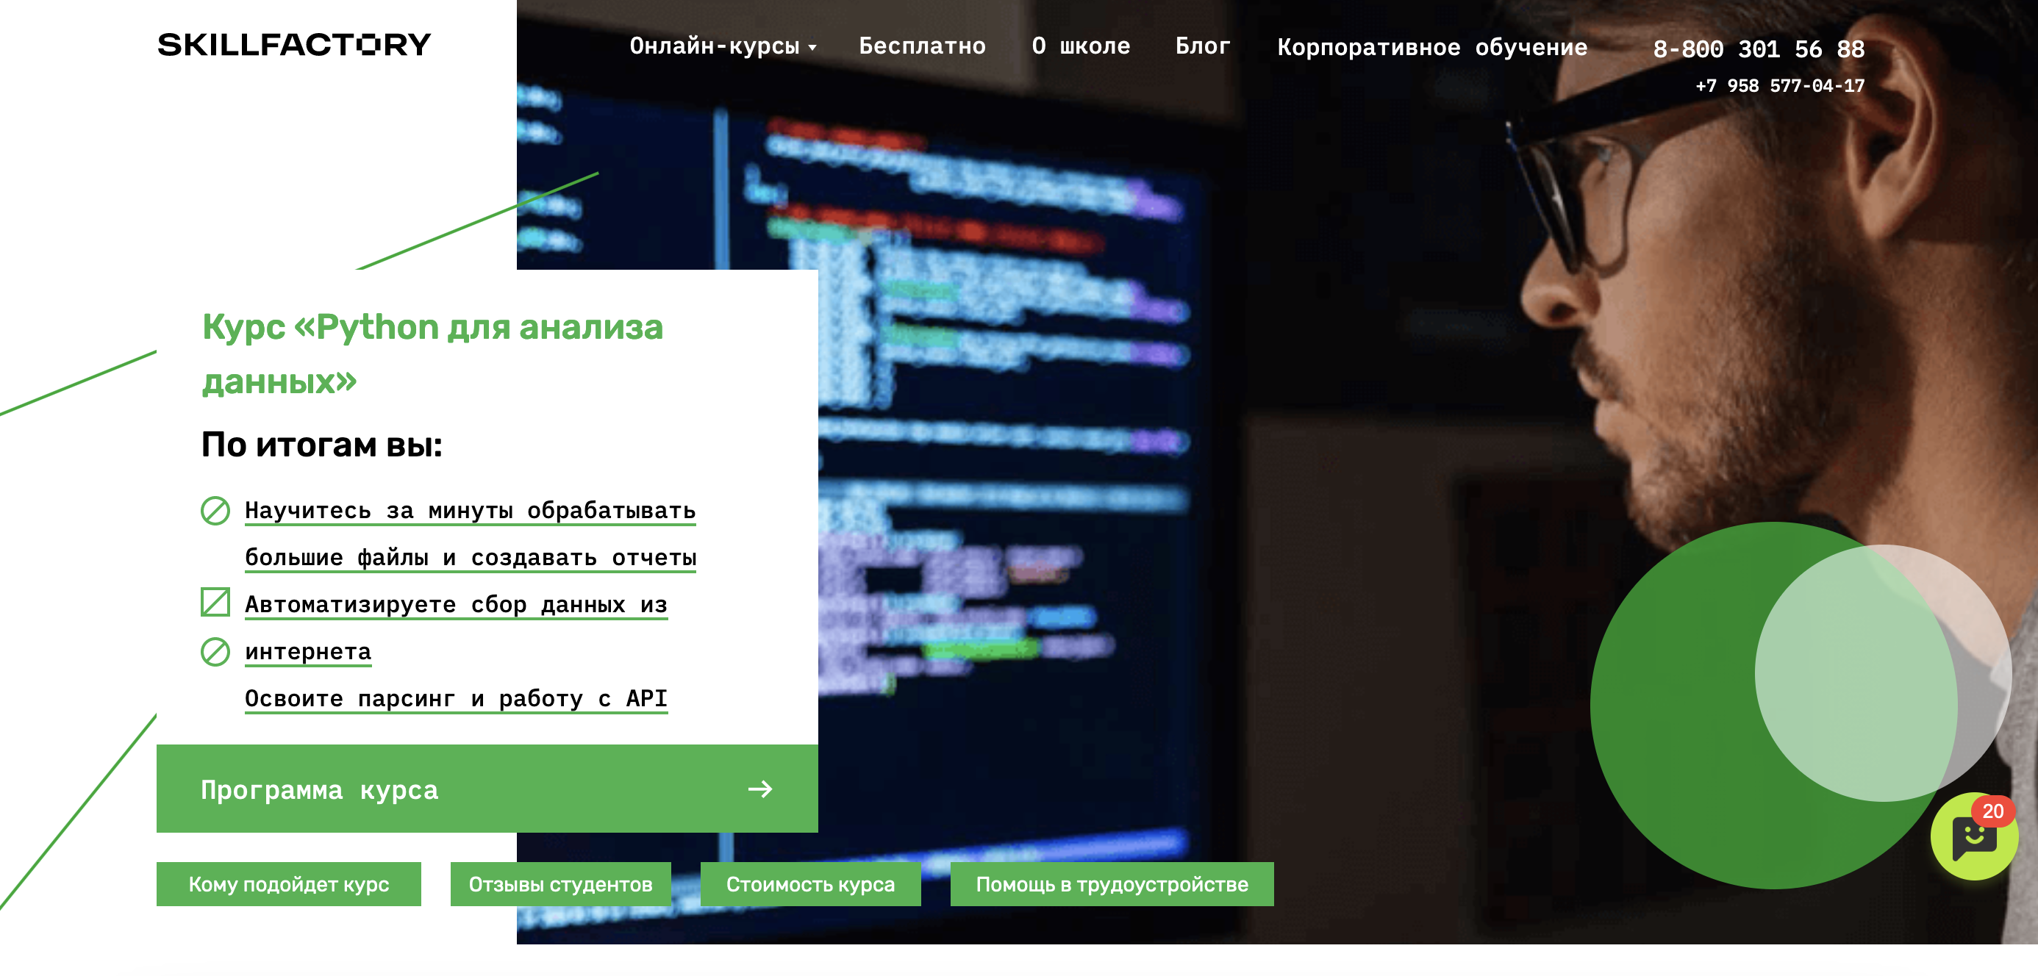
Task: Click Помощь в трудоустройстве button
Action: 1112,884
